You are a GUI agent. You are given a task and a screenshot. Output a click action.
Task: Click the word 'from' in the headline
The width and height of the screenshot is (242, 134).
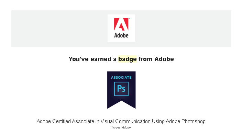pos(145,59)
